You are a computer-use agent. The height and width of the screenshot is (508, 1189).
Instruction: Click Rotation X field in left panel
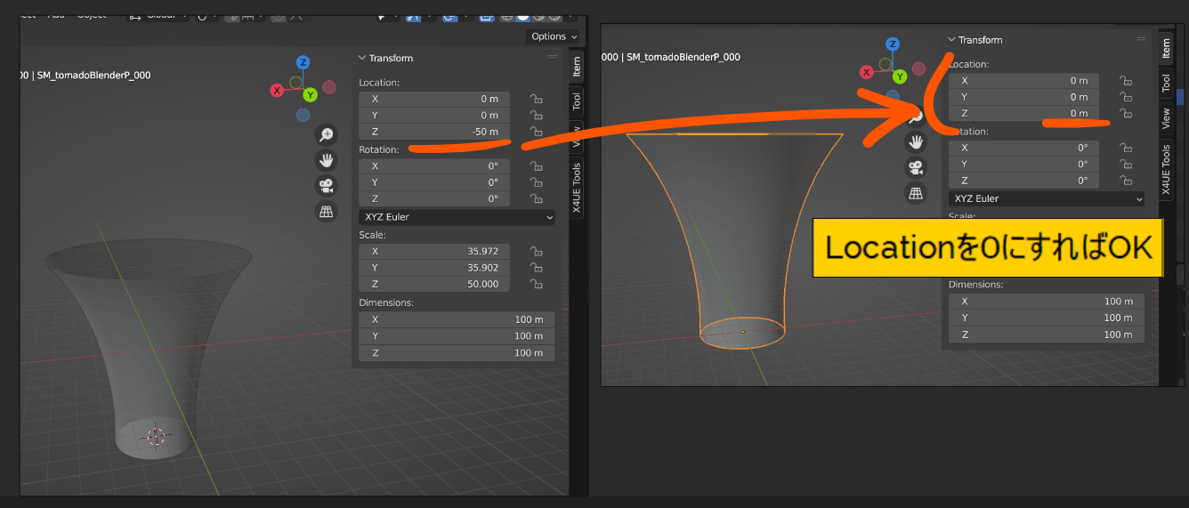click(x=434, y=165)
